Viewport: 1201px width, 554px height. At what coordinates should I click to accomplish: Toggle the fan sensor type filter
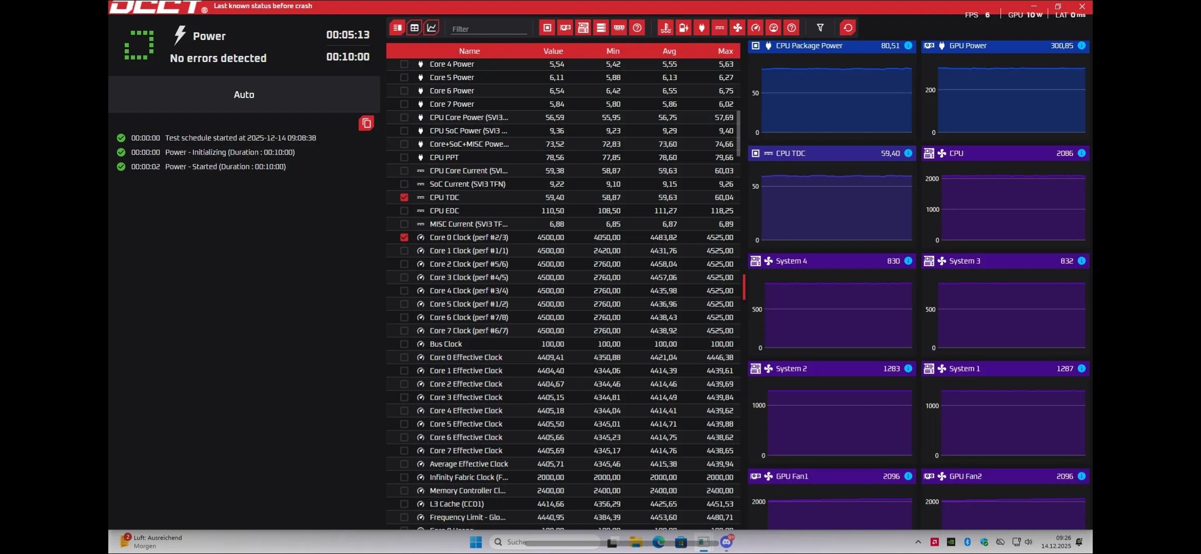point(738,28)
